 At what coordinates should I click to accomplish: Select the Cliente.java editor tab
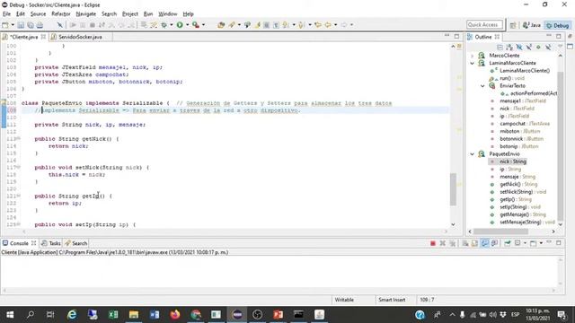(x=24, y=37)
